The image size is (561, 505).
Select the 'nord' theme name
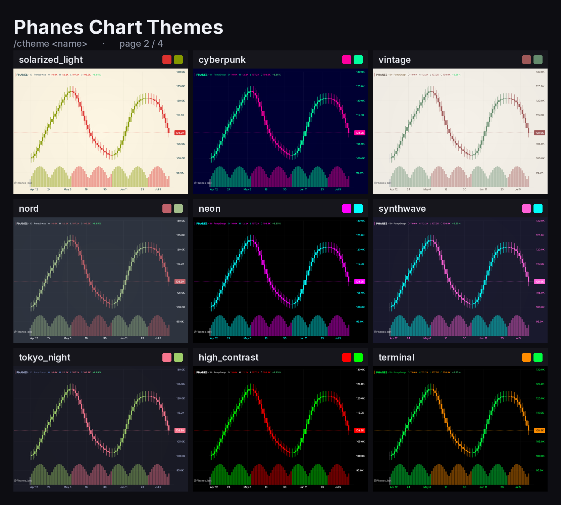29,209
